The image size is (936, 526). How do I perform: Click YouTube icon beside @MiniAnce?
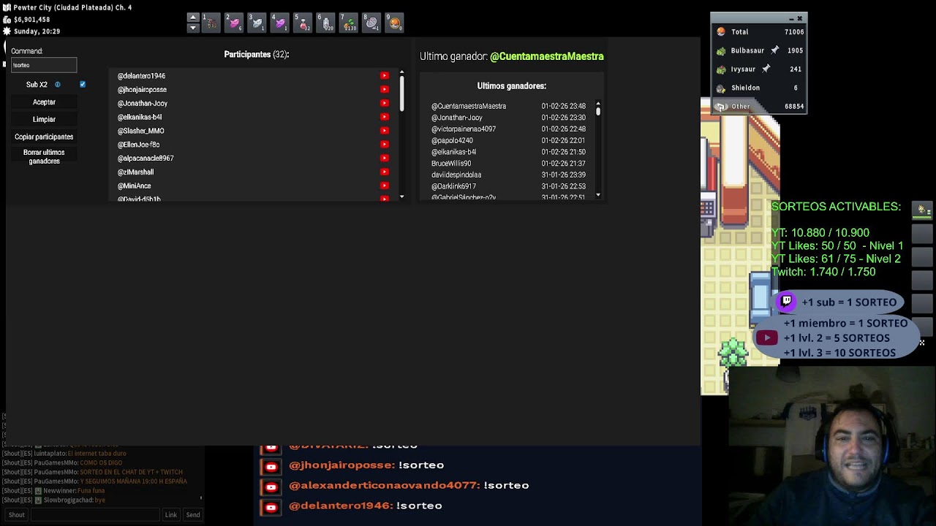point(385,186)
